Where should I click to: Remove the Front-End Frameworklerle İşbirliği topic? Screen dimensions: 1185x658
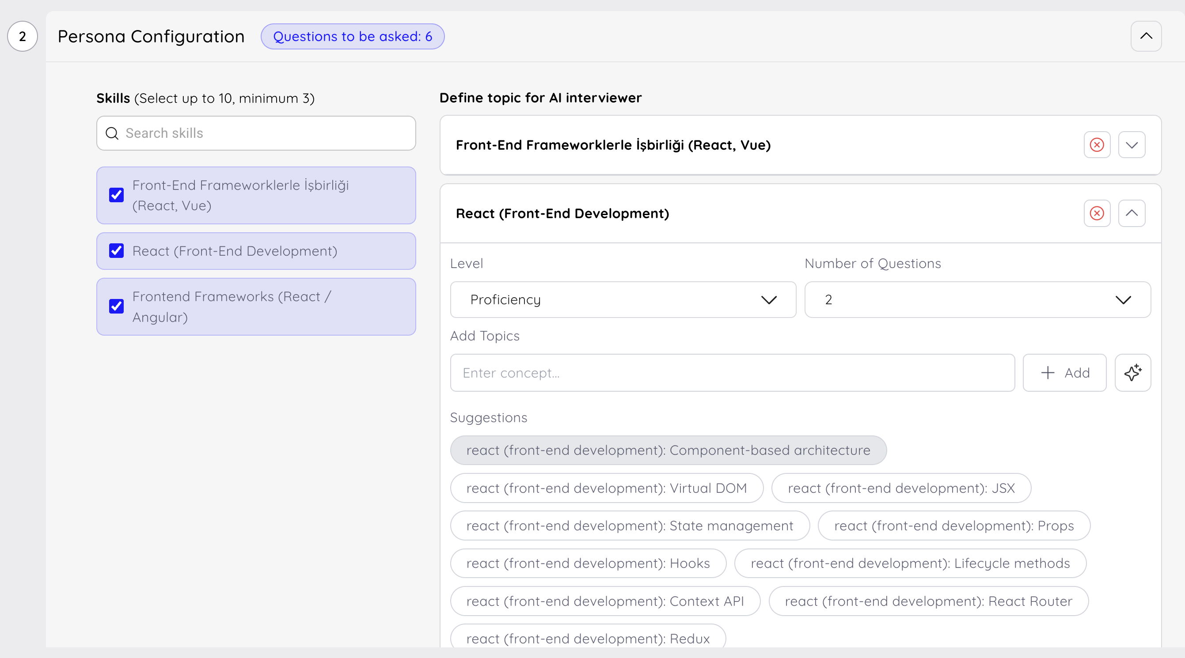1097,145
